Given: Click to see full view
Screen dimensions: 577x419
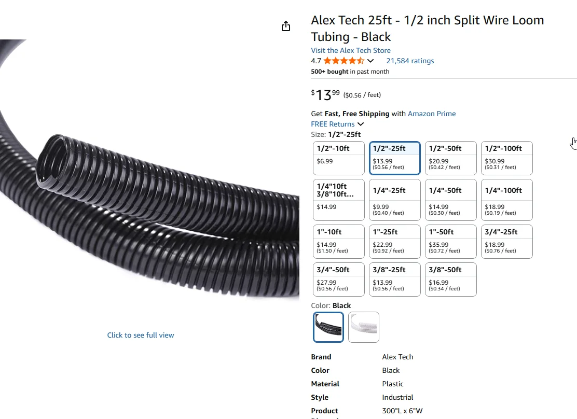Looking at the screenshot, I should tap(141, 335).
